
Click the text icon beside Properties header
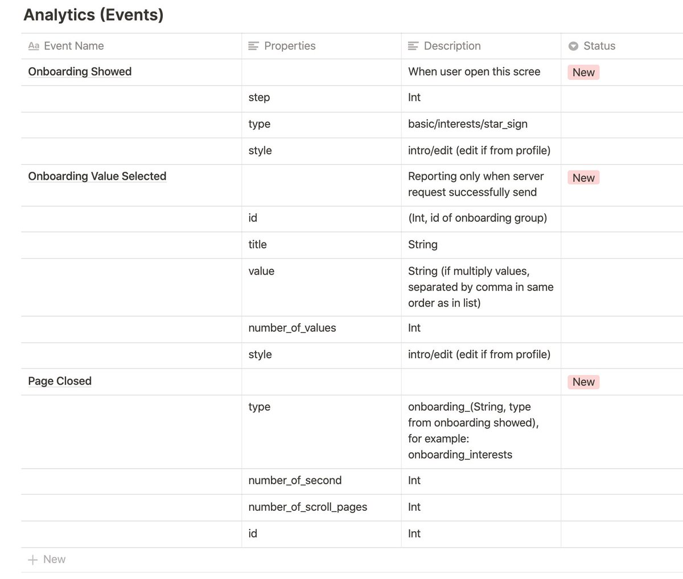[x=254, y=46]
